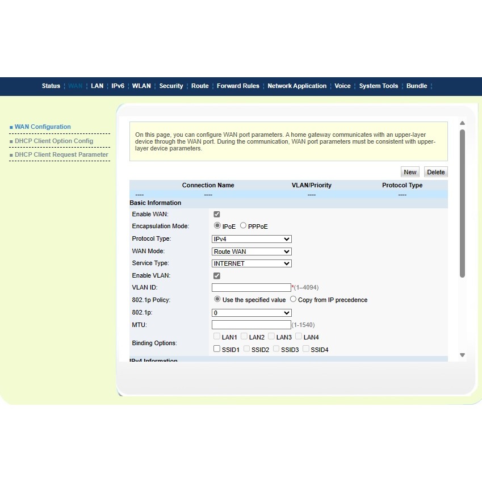Select IPoE encapsulation mode
Image resolution: width=482 pixels, height=482 pixels.
click(217, 226)
